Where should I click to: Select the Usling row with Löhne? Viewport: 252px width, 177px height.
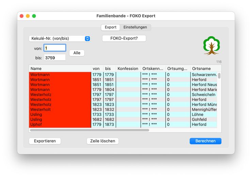click(60, 115)
